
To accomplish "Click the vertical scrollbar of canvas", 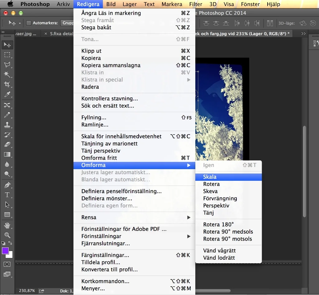I will 305,172.
